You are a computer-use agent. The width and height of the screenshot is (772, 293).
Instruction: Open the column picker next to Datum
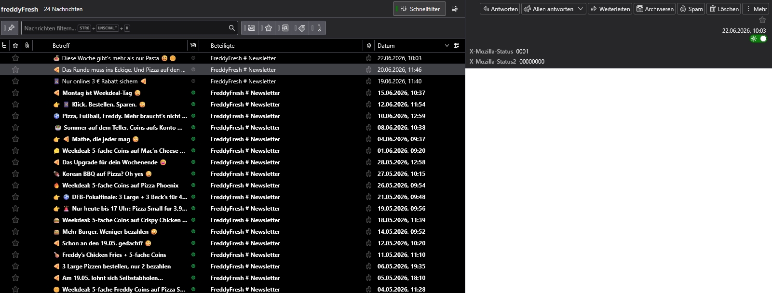(x=456, y=45)
